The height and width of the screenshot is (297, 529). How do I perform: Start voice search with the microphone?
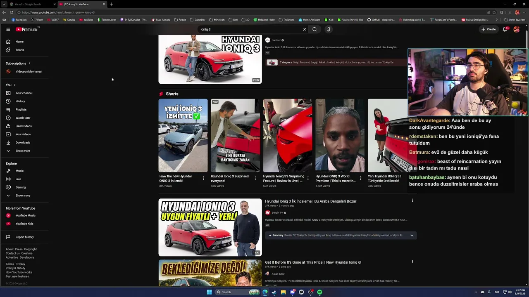coord(329,29)
